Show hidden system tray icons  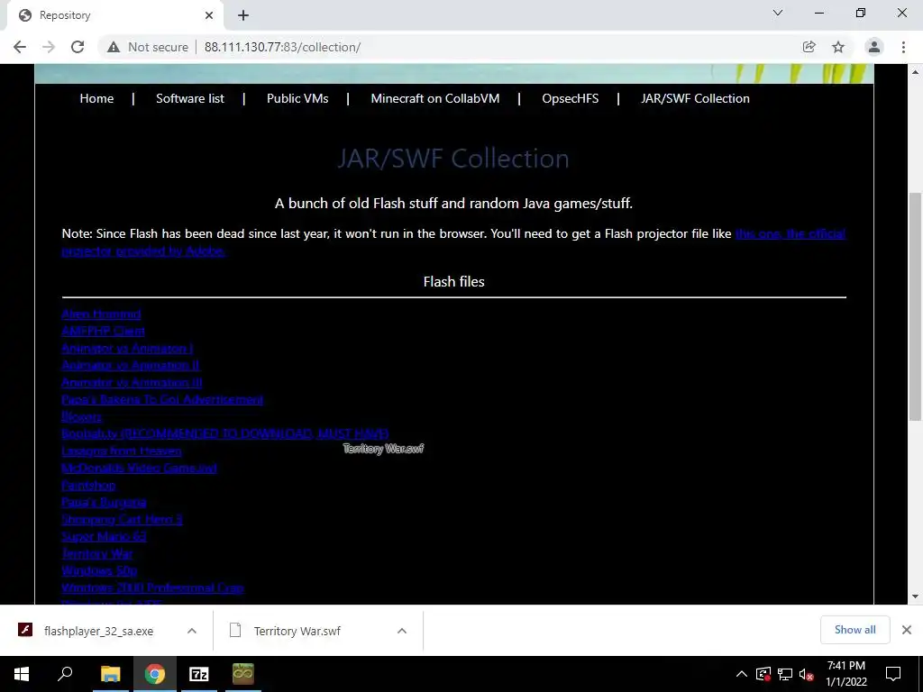(742, 674)
